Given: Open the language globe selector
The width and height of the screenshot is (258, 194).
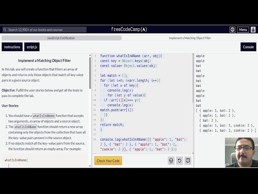Looking at the screenshot, I should [232, 30].
